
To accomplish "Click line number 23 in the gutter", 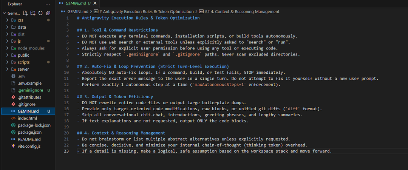I will pyautogui.click(x=67, y=151).
